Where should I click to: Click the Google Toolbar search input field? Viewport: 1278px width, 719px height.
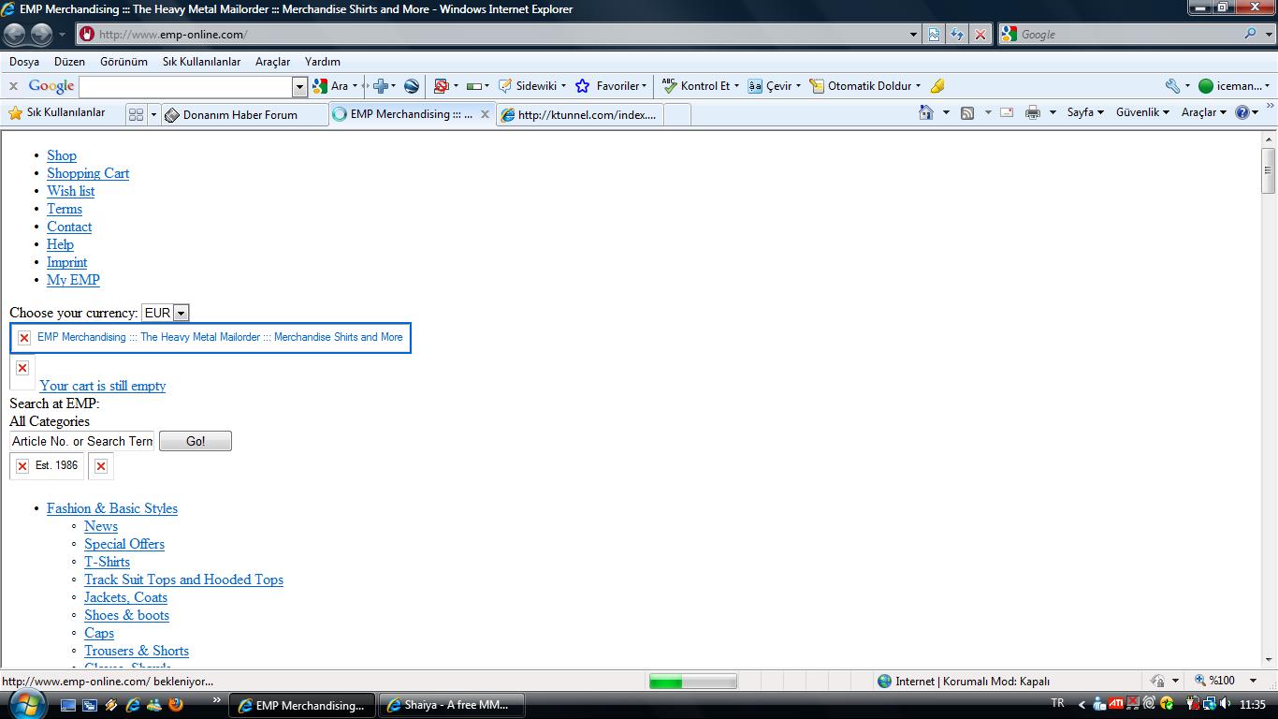pos(186,87)
